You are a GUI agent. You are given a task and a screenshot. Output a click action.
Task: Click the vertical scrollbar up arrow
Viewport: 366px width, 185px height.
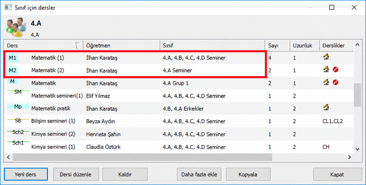coord(357,44)
